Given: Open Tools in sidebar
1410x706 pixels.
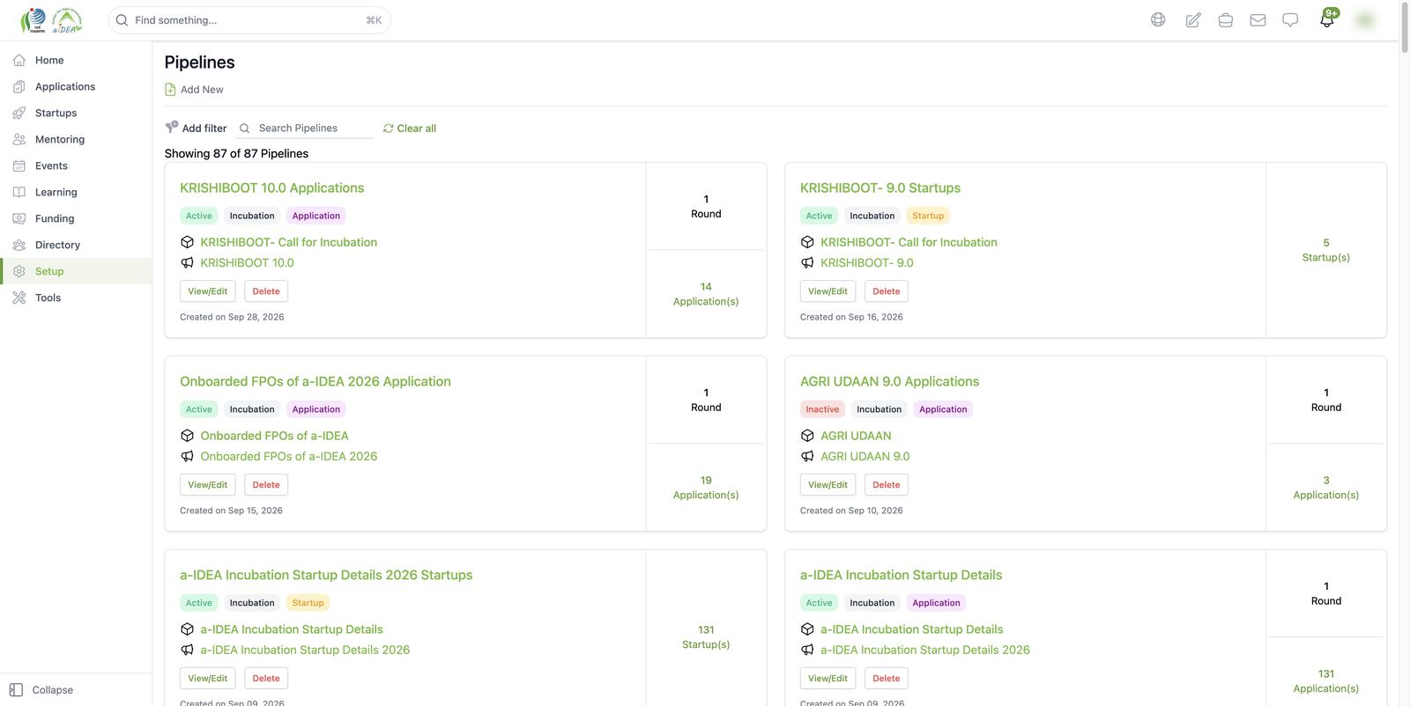Looking at the screenshot, I should click(76, 298).
